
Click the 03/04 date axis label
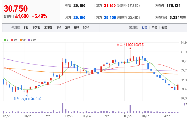pos(87,116)
